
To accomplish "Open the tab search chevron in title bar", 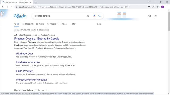I will 149,2.
